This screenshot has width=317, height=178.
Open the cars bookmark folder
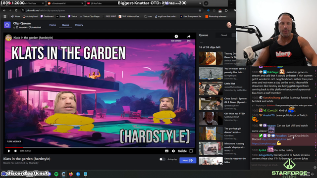pos(148,16)
